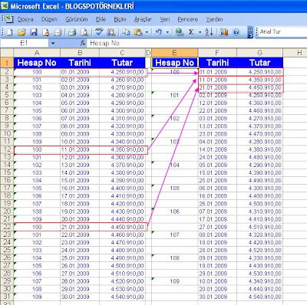Open the Görünüm menu
307x305 pixels.
tap(77, 19)
